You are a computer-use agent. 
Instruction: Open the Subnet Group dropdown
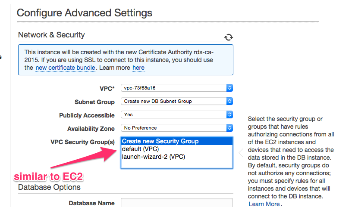click(x=177, y=101)
